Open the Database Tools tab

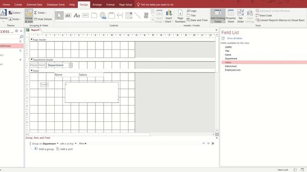click(56, 4)
